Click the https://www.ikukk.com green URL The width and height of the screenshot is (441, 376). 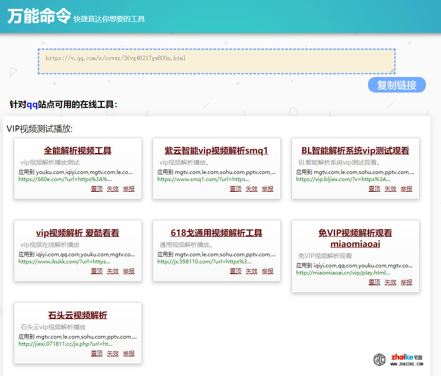(x=65, y=262)
